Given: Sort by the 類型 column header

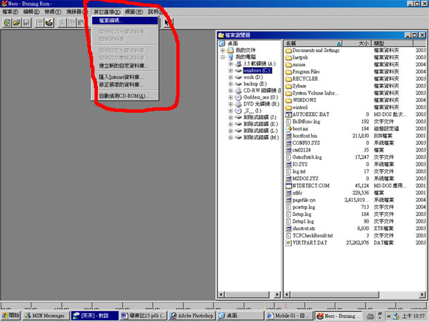Looking at the screenshot, I should point(393,43).
